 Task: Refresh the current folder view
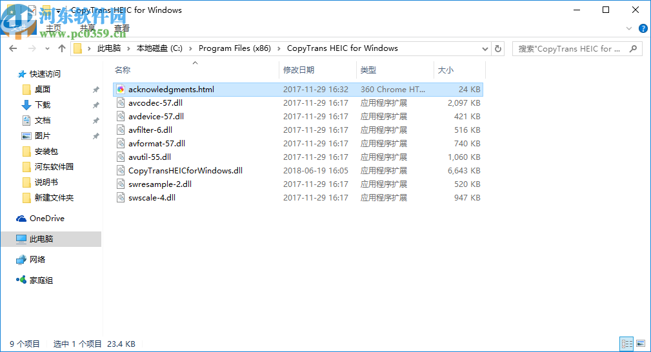point(498,48)
